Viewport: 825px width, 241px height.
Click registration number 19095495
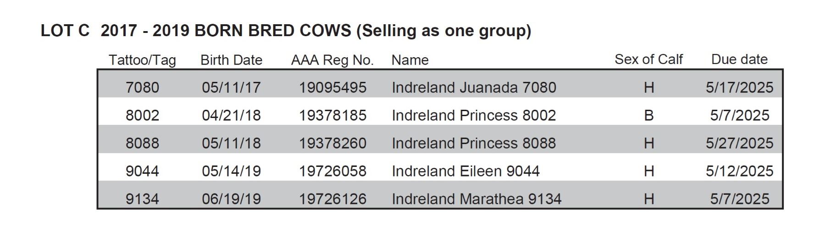point(332,87)
